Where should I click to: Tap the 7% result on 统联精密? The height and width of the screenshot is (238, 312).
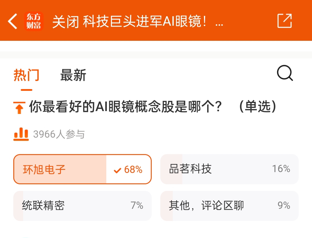point(137,206)
